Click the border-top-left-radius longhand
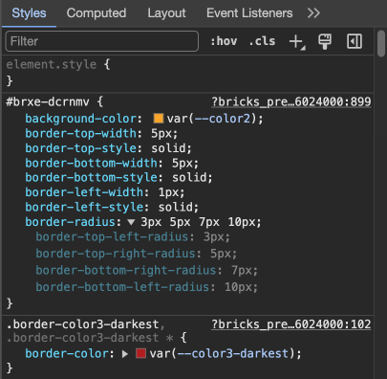Screen dimensions: 387x379 pyautogui.click(x=112, y=237)
